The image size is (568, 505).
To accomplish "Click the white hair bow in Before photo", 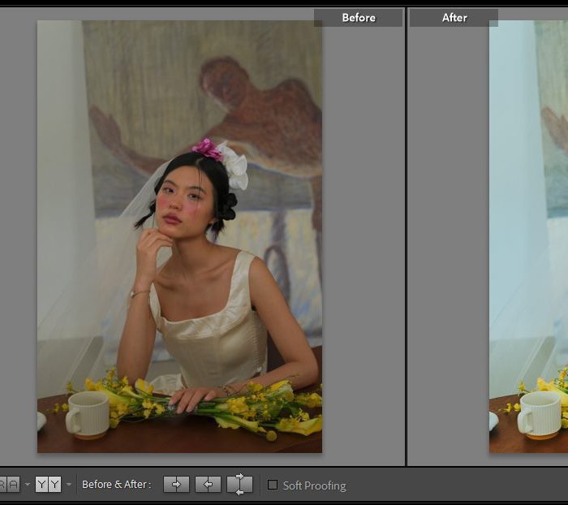I will click(235, 167).
